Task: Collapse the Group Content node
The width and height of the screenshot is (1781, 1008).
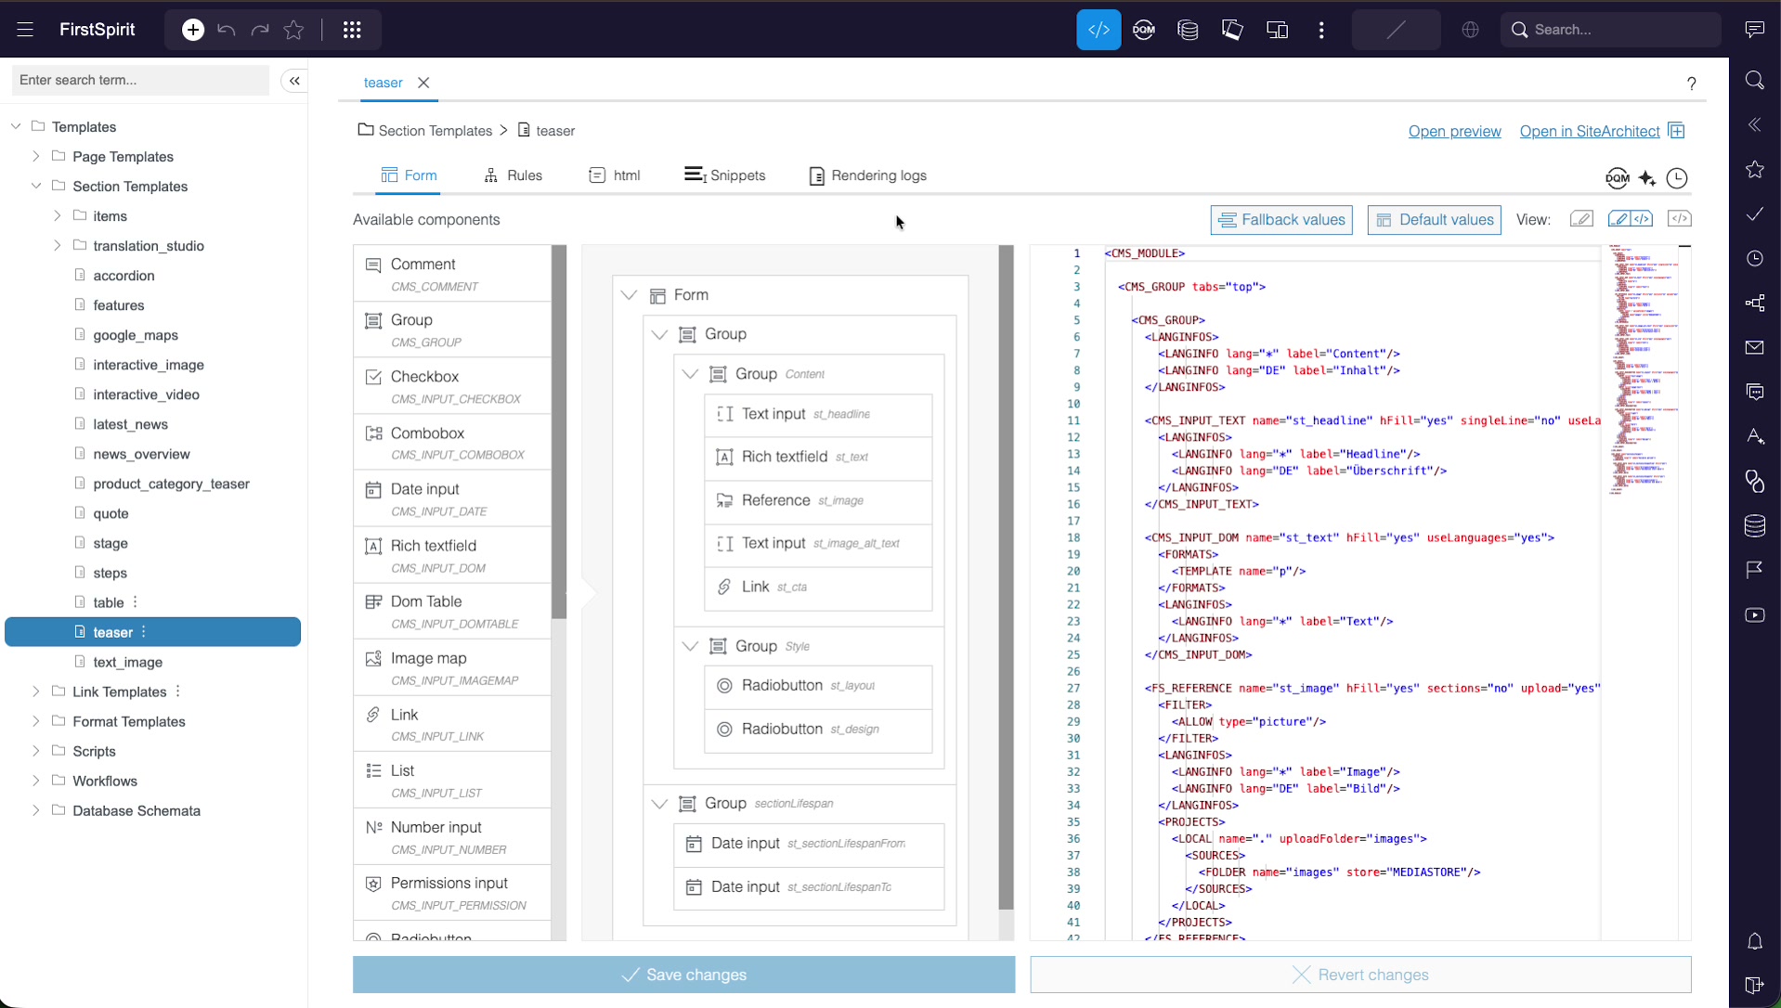Action: [x=690, y=374]
